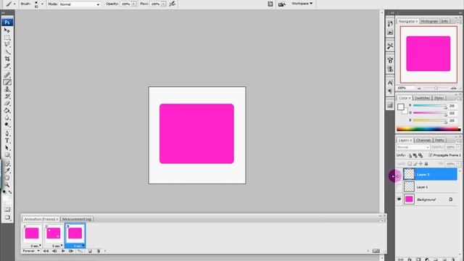Delete the selected animation frame
464x261 pixels.
[99, 251]
